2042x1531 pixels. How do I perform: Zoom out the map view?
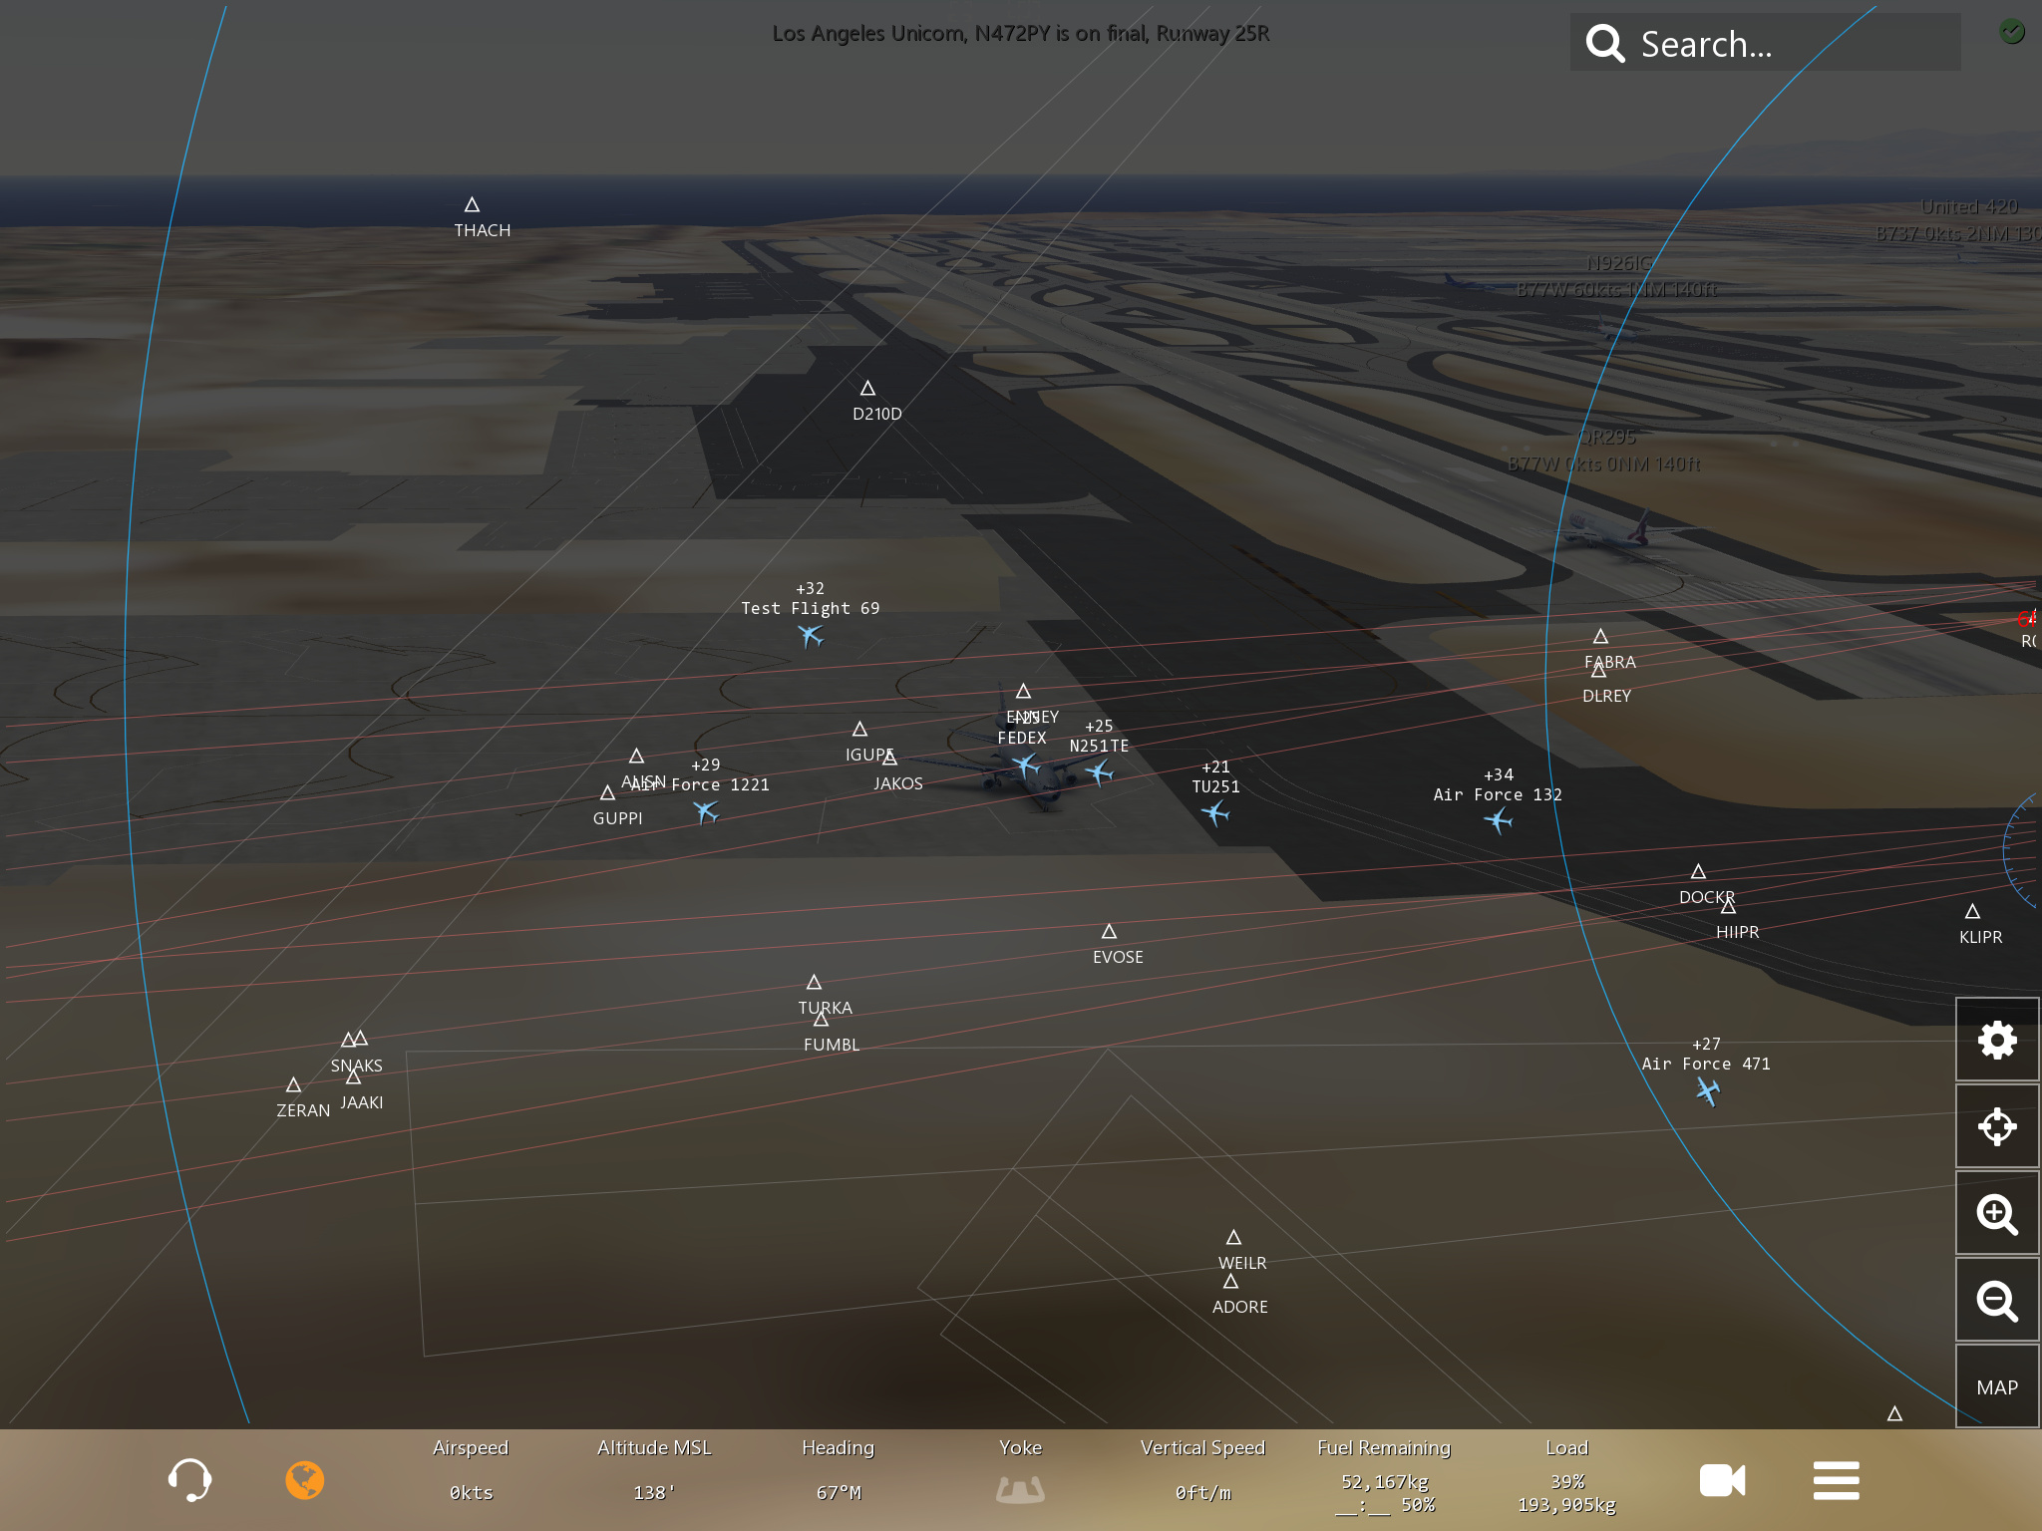click(x=1996, y=1300)
